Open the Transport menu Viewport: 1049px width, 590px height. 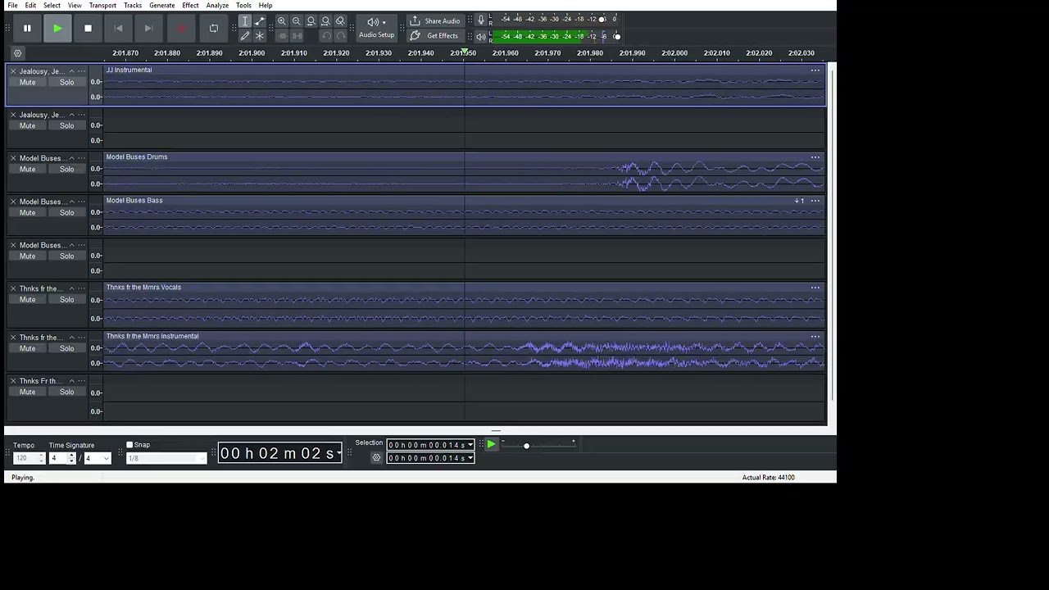pyautogui.click(x=102, y=6)
